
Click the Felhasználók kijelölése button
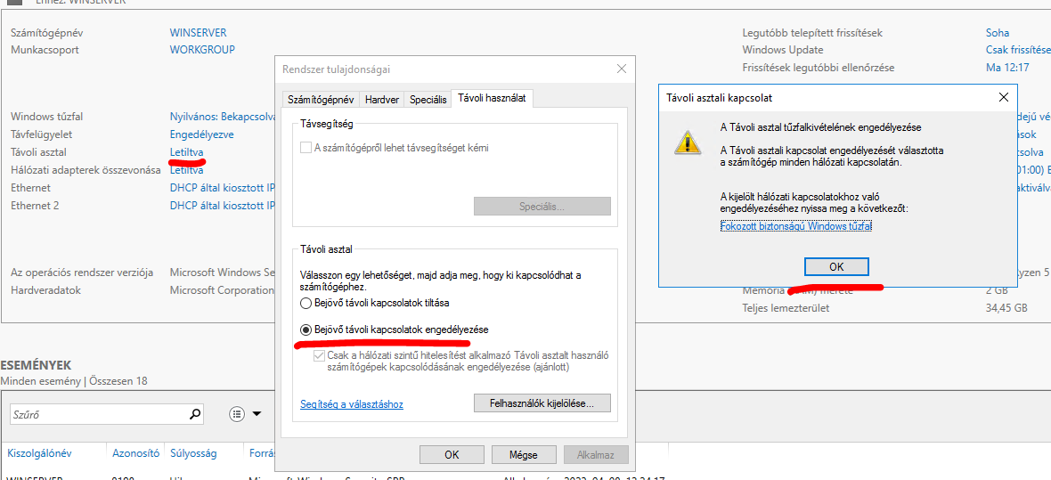[x=542, y=403]
